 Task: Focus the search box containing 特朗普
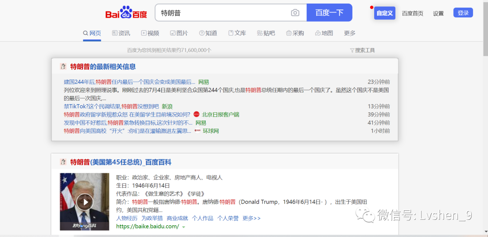(x=230, y=13)
